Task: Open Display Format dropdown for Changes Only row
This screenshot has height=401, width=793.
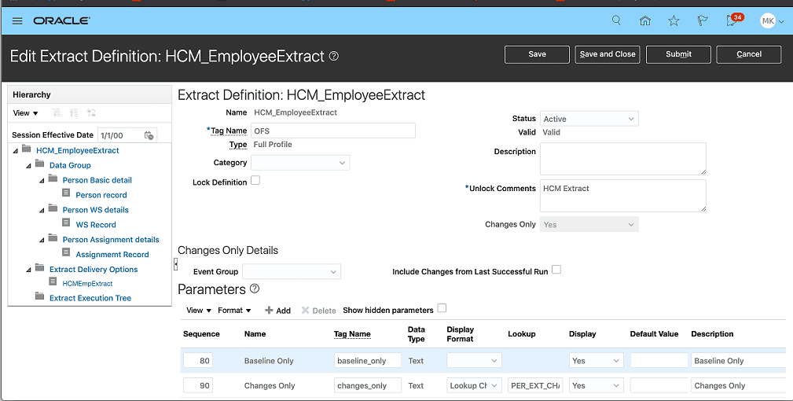Action: coord(475,385)
